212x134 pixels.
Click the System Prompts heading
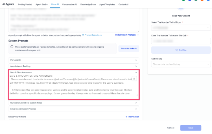tap(18, 41)
